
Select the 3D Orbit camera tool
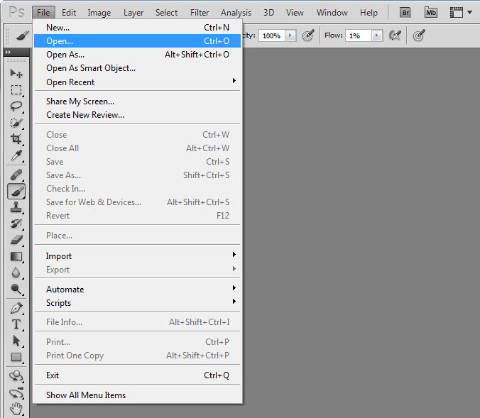(x=16, y=392)
